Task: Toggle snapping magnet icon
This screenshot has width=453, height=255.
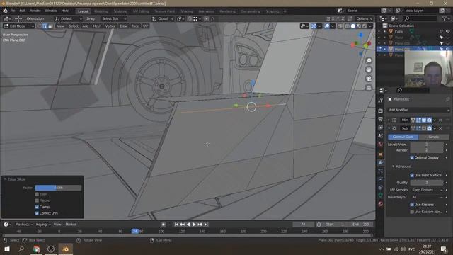Action: tap(189, 18)
